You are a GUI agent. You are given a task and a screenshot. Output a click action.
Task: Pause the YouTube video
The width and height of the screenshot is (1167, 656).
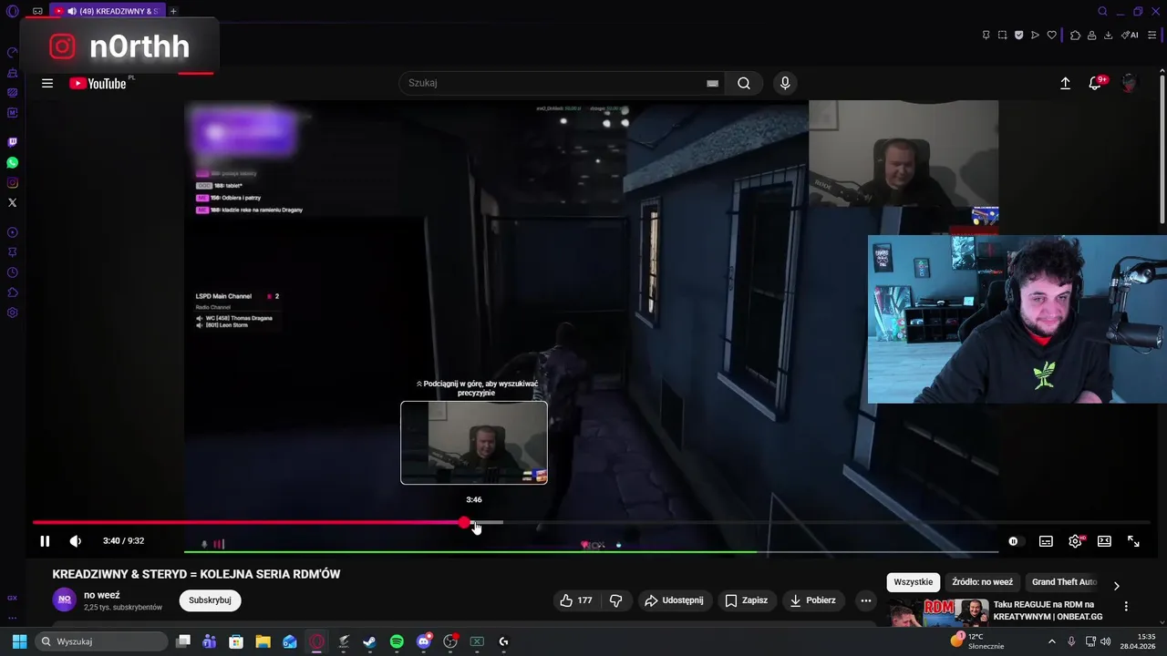click(45, 541)
